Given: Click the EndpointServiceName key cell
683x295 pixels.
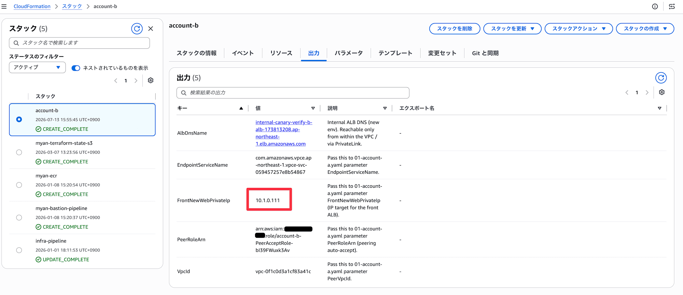Looking at the screenshot, I should [203, 165].
